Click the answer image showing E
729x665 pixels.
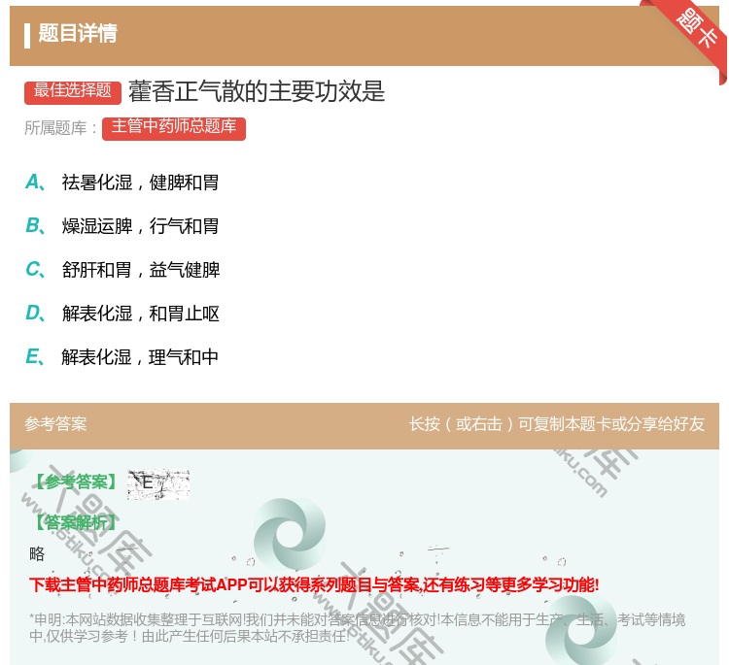pyautogui.click(x=157, y=483)
